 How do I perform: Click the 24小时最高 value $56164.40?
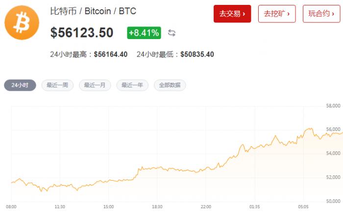click(x=111, y=54)
